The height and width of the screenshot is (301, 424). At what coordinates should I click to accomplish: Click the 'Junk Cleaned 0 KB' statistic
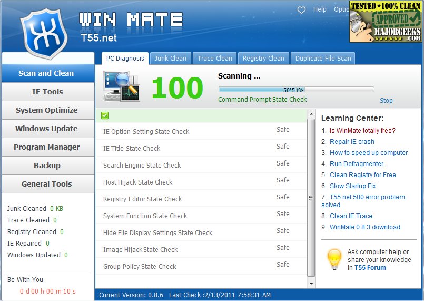pos(35,209)
